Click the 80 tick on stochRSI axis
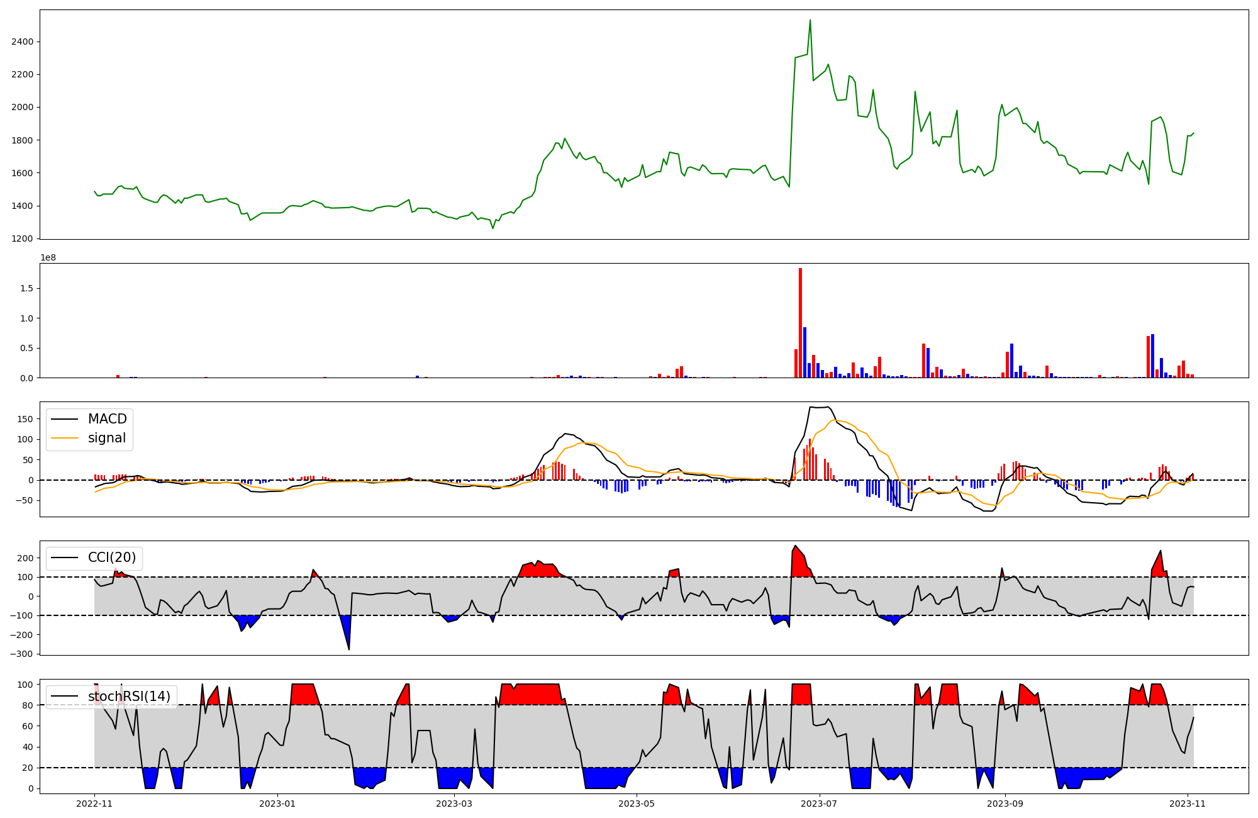The height and width of the screenshot is (818, 1258). coord(27,705)
